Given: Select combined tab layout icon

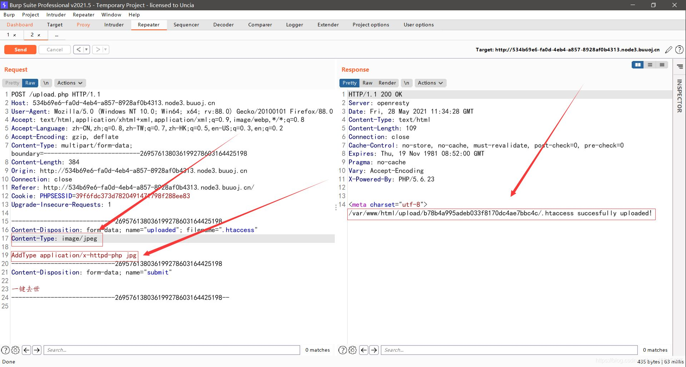Looking at the screenshot, I should (x=662, y=65).
